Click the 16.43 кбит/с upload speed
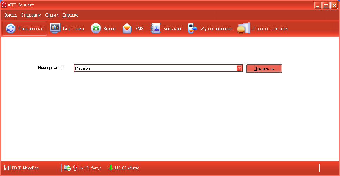This screenshot has width=340, height=176. [90, 168]
